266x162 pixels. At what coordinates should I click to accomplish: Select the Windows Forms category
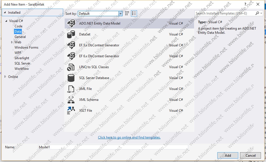click(x=27, y=47)
